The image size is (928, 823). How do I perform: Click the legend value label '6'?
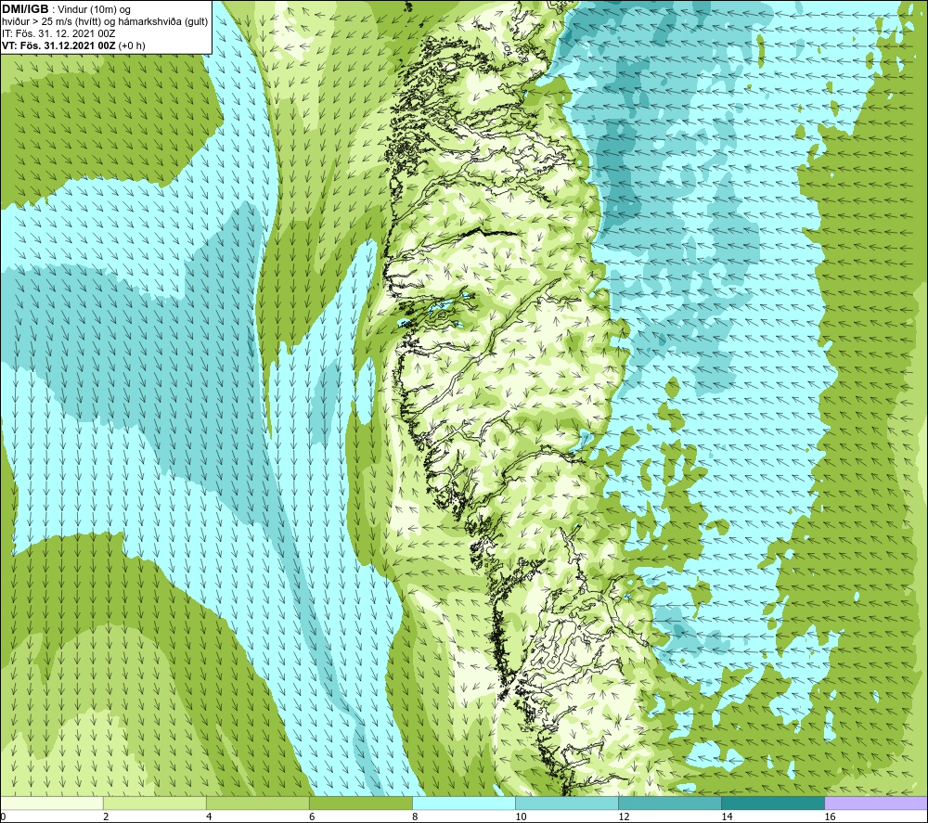pyautogui.click(x=312, y=817)
